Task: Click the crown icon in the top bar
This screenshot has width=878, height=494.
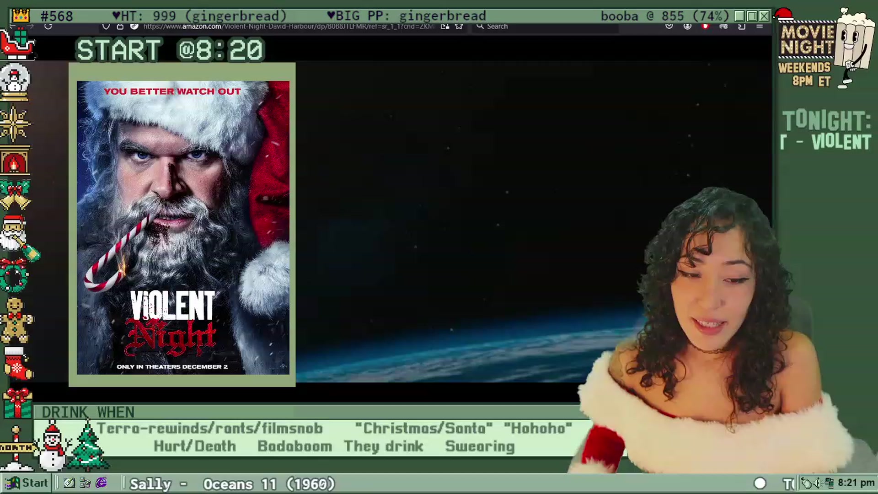Action: tap(20, 16)
